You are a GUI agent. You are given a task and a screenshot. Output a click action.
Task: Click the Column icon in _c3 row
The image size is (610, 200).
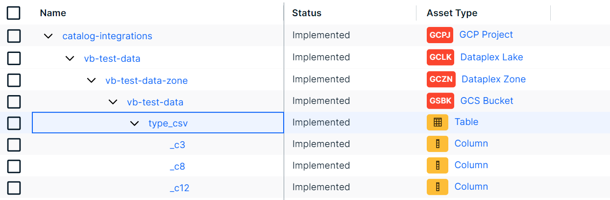438,144
